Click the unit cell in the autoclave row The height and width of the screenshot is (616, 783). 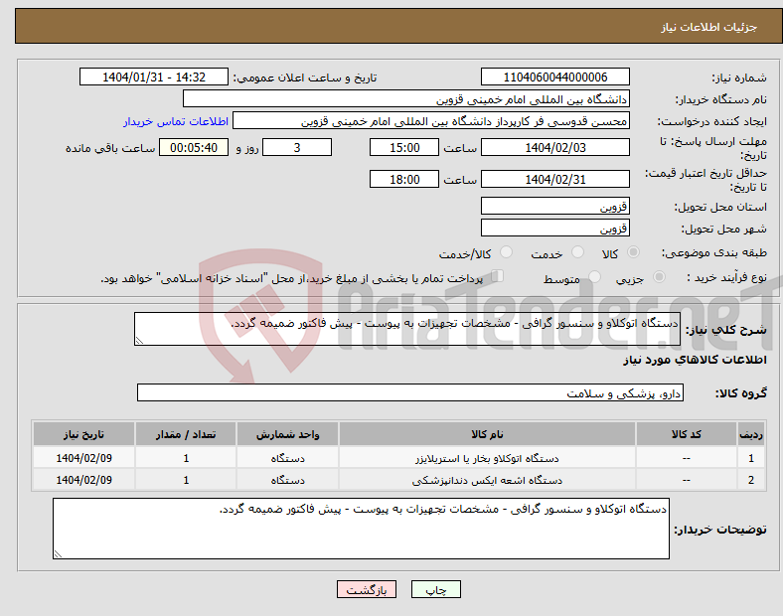[287, 458]
